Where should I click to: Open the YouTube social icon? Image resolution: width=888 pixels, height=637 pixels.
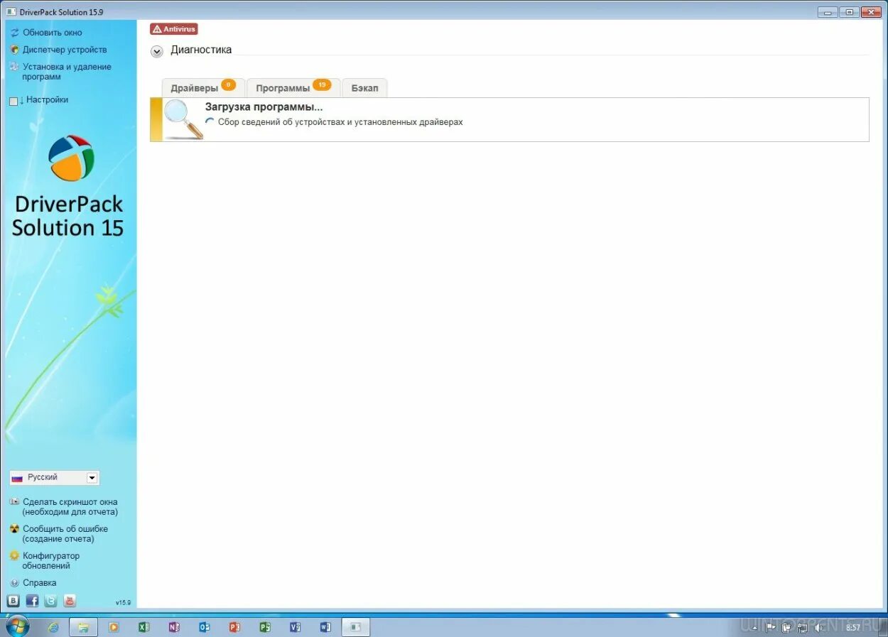click(69, 601)
